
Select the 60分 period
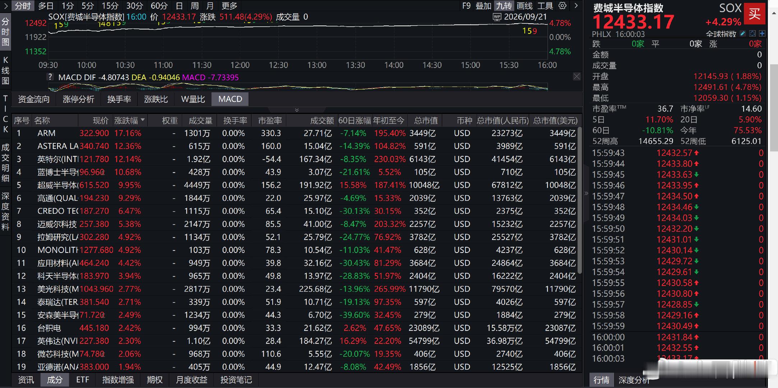[x=159, y=6]
